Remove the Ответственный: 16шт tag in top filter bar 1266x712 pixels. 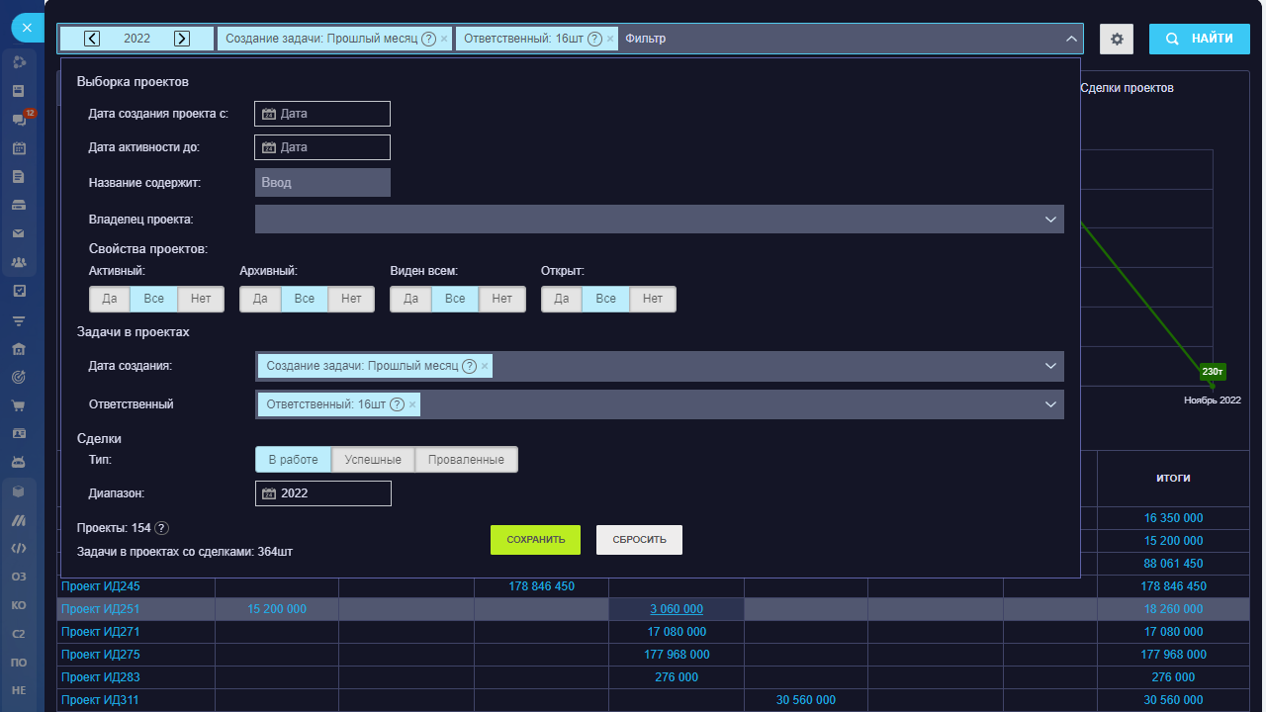610,39
